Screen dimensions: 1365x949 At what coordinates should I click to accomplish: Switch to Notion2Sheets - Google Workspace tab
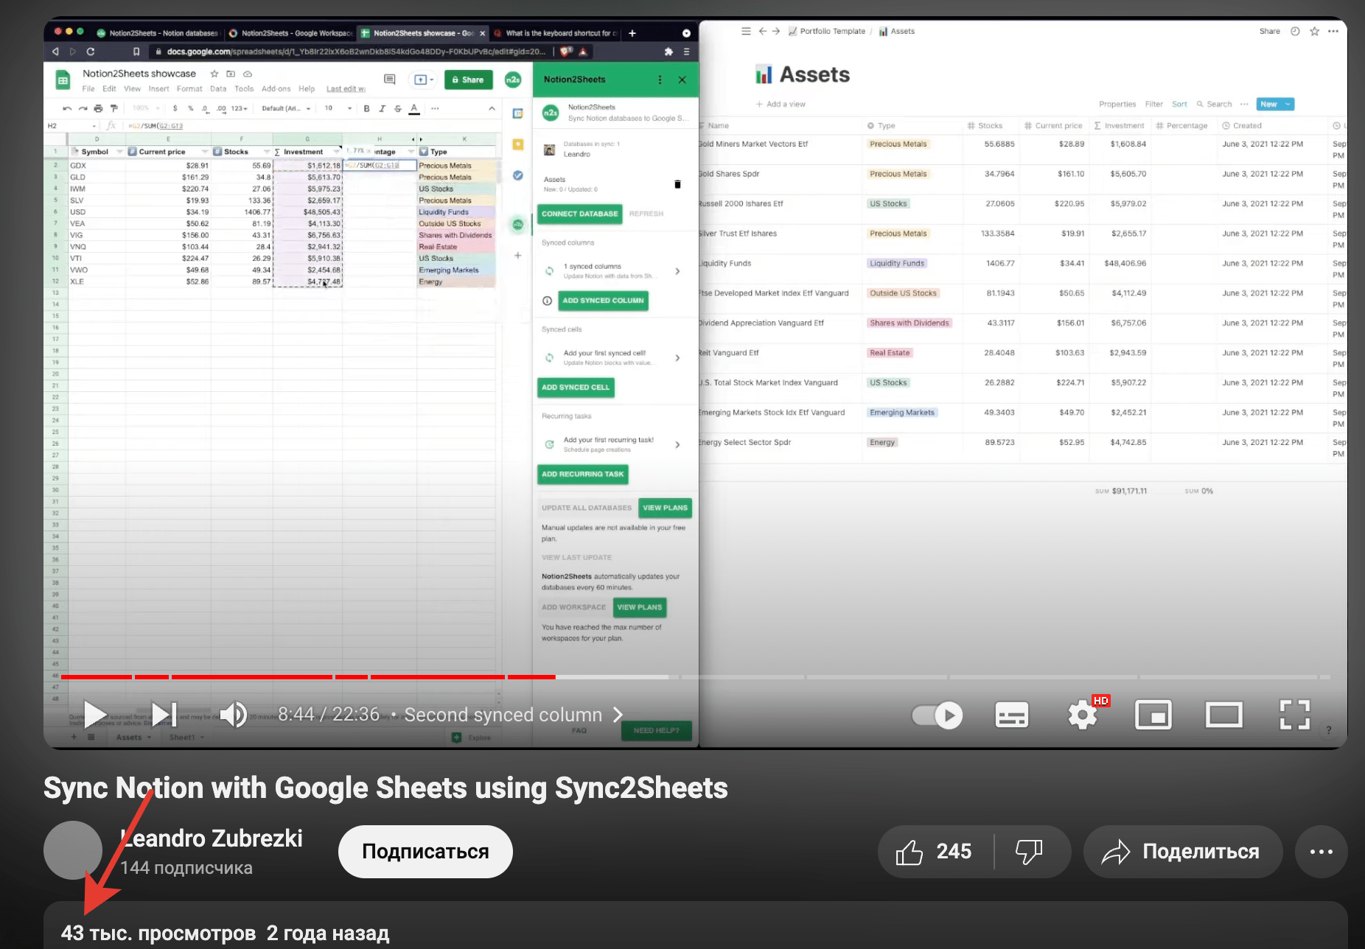(x=291, y=33)
